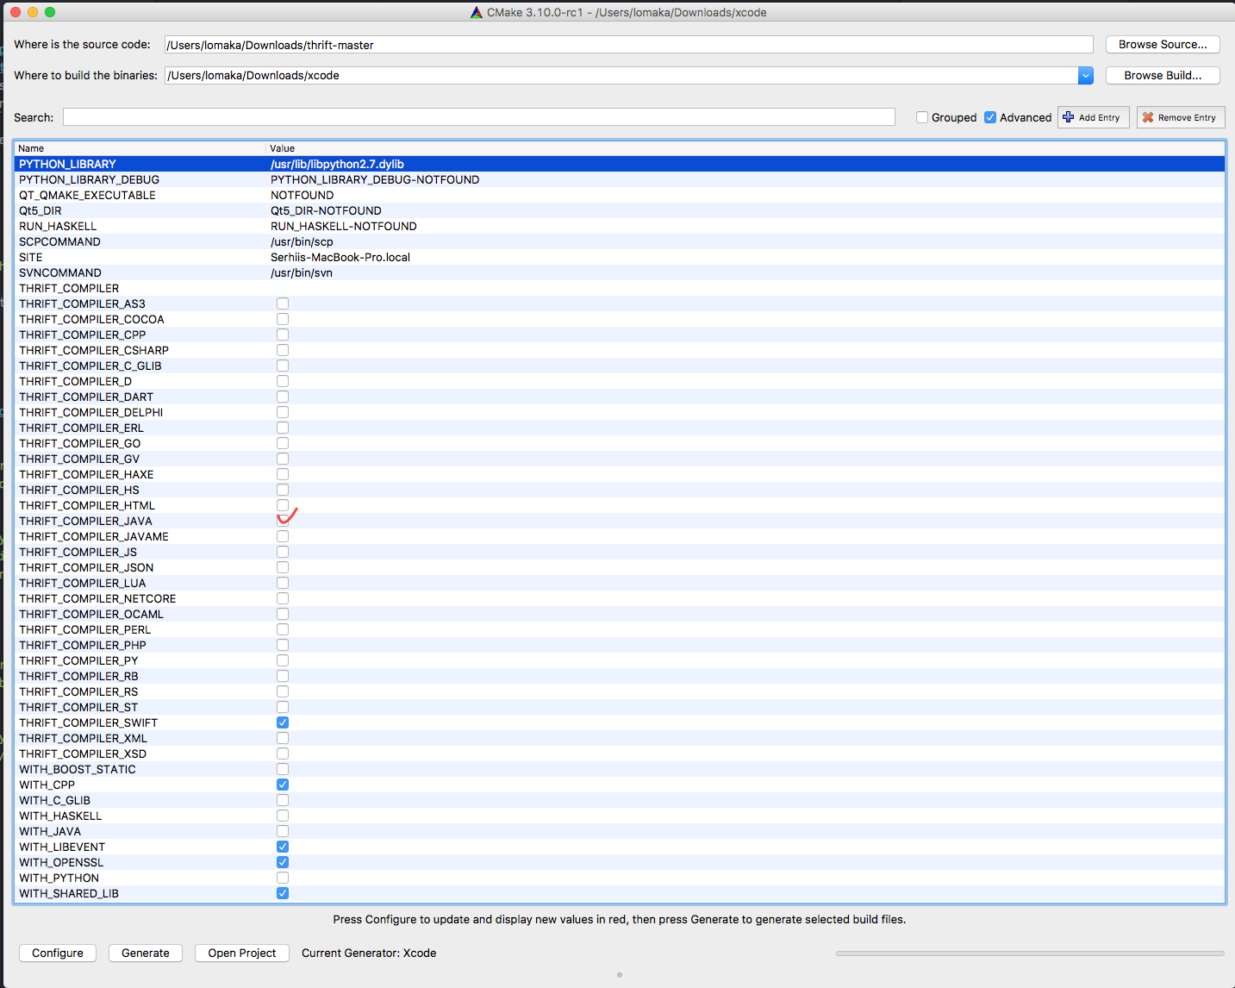This screenshot has width=1235, height=988.
Task: Enable THRIFT_COMPILER_PY checkbox
Action: tap(283, 660)
